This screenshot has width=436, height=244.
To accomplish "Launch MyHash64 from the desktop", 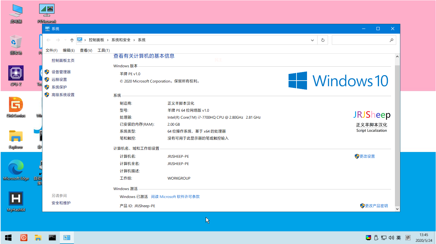I will 16,202.
